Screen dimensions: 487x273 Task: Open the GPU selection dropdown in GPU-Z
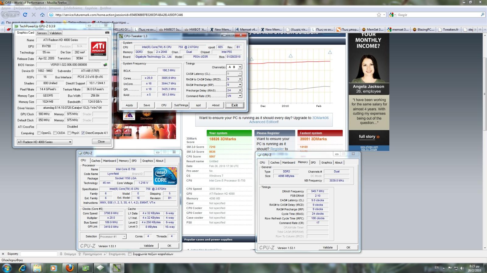[44, 142]
